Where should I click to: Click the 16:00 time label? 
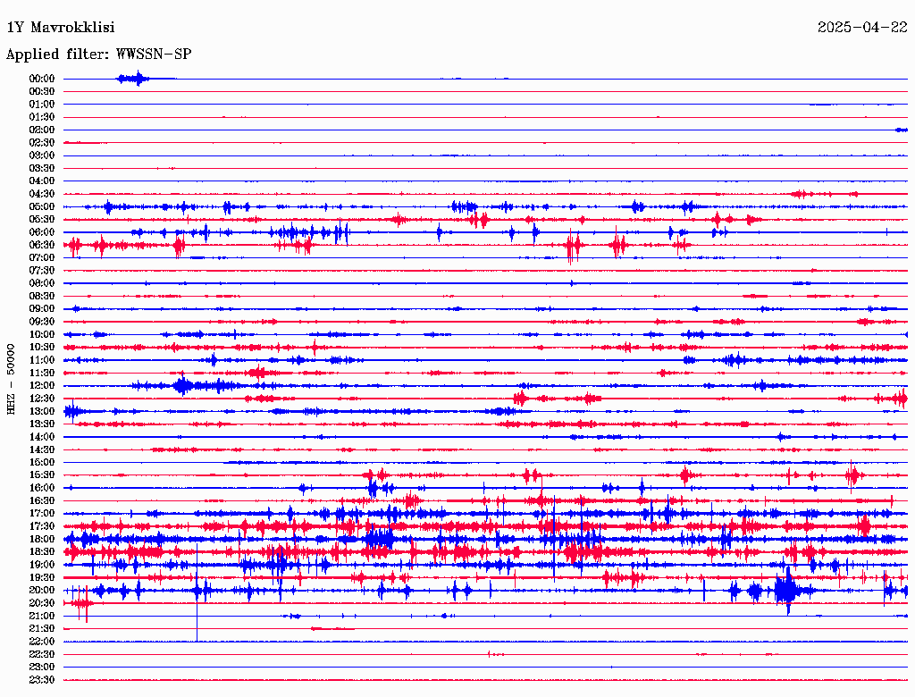pos(42,489)
